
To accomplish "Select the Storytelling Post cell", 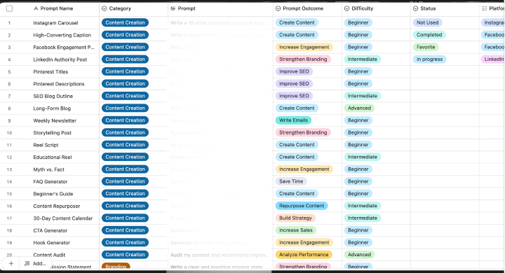I will point(52,133).
